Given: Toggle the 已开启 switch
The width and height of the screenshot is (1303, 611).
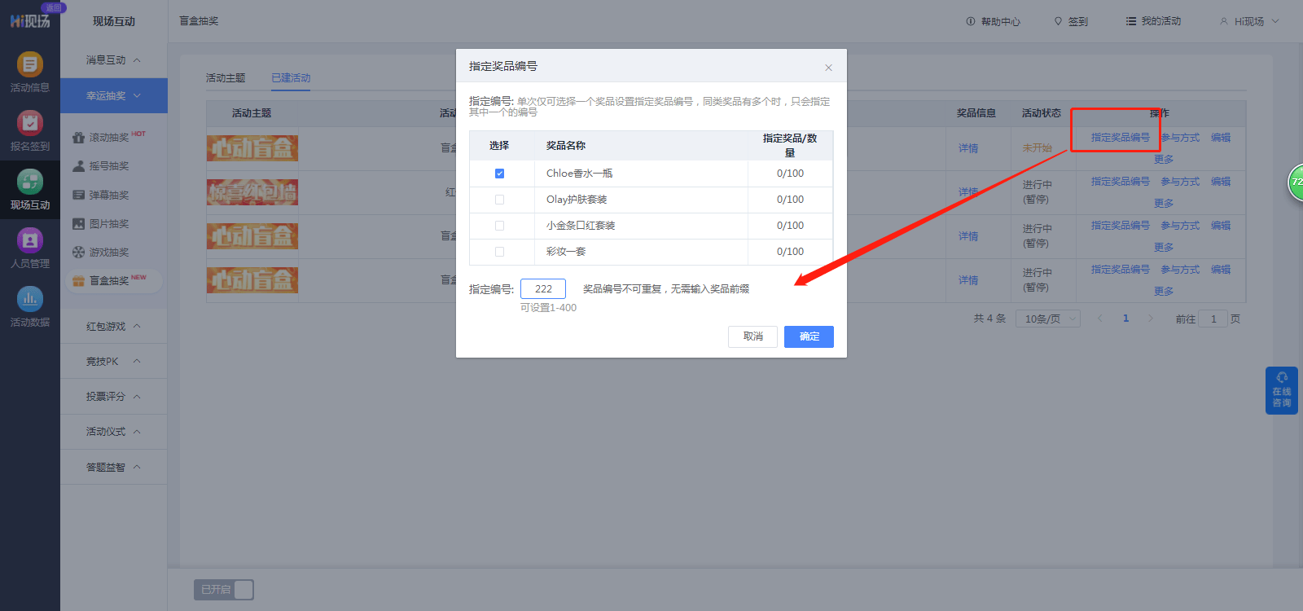Looking at the screenshot, I should 224,590.
